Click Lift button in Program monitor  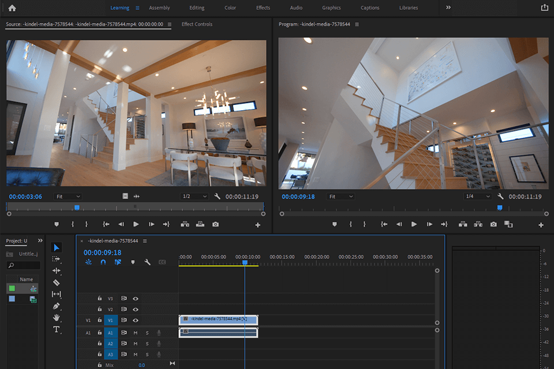[463, 224]
